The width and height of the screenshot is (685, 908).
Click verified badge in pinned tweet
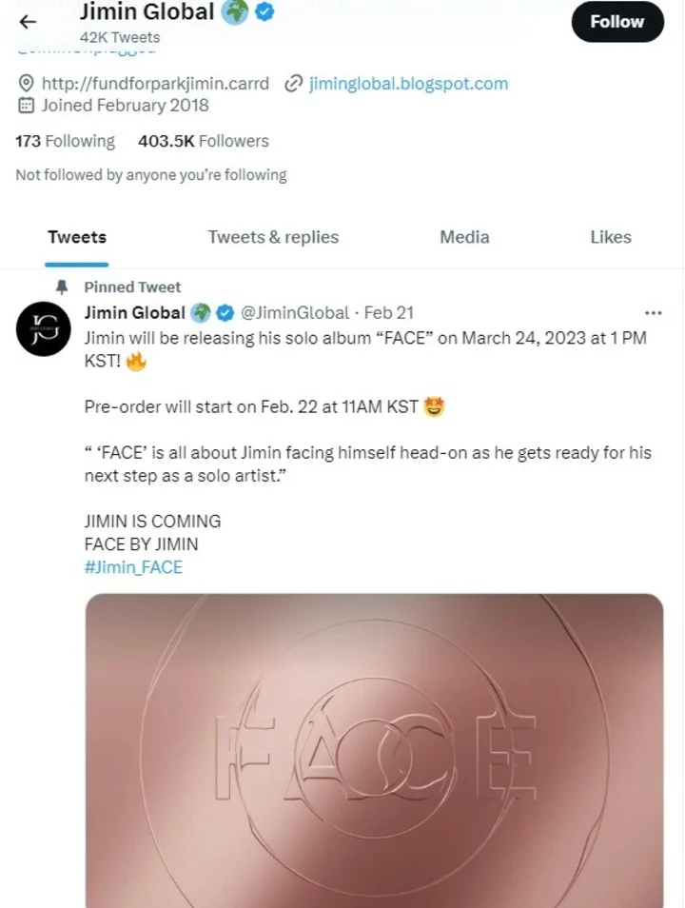coord(225,313)
